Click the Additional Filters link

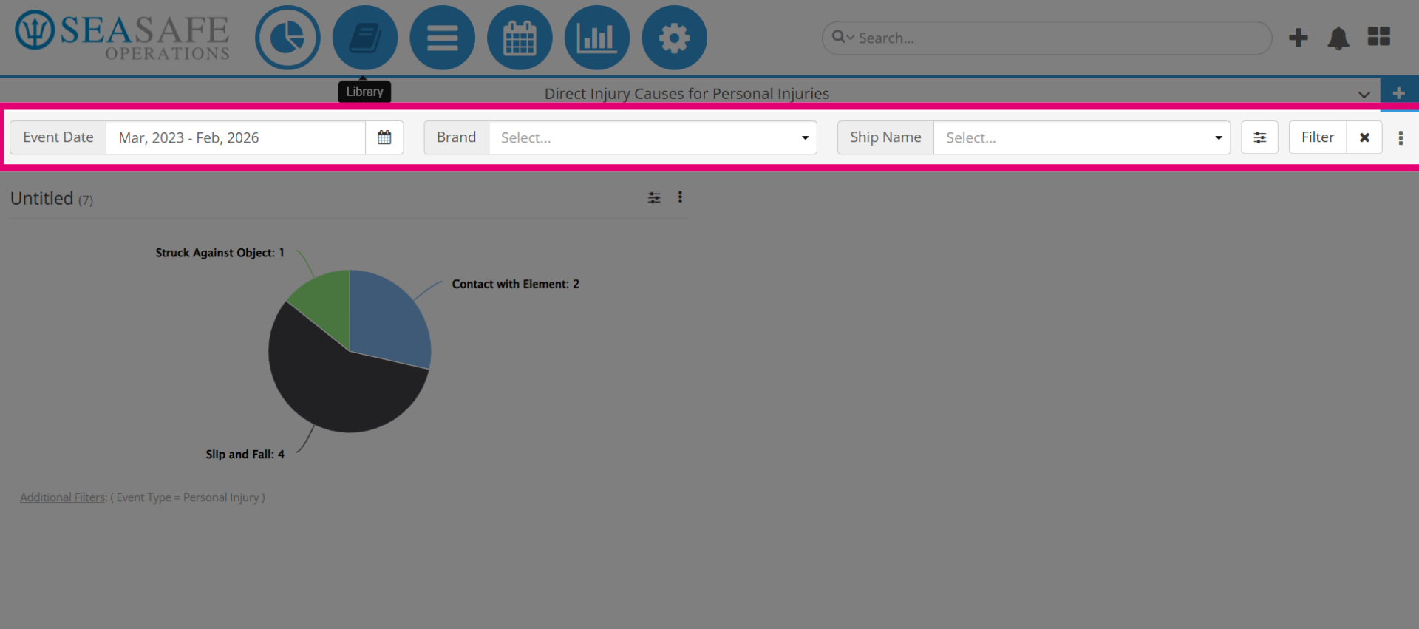pos(63,497)
